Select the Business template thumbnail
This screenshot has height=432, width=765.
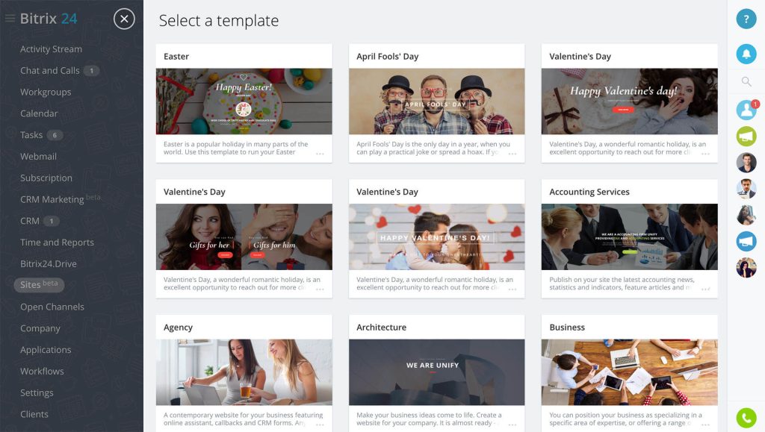click(629, 372)
